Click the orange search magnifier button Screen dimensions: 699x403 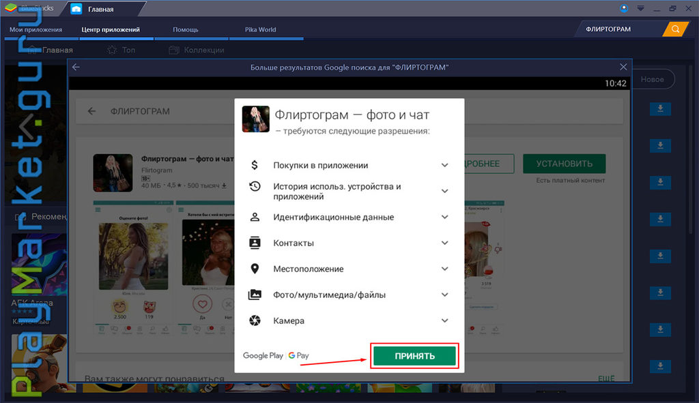coord(675,29)
